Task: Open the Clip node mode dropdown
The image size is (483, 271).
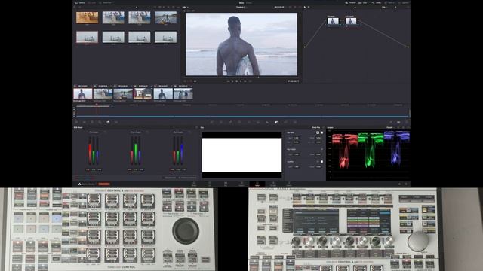Action: [385, 7]
